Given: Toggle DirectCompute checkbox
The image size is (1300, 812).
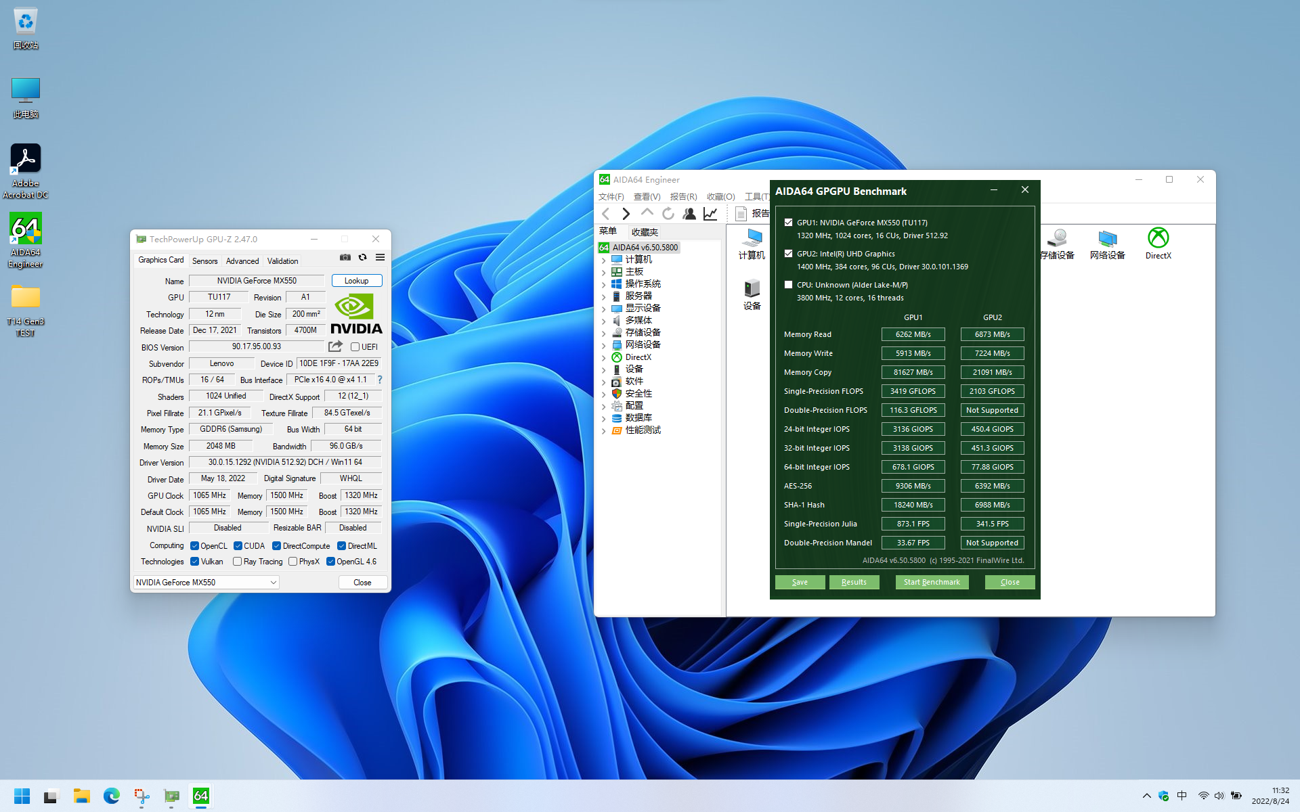Looking at the screenshot, I should 276,546.
